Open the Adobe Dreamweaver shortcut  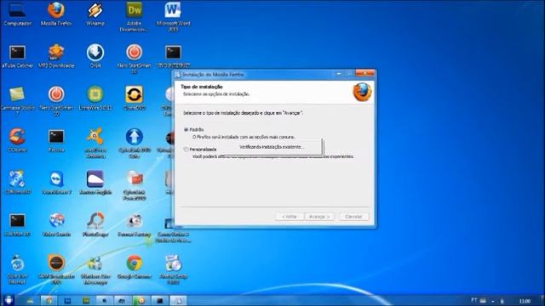pyautogui.click(x=134, y=16)
